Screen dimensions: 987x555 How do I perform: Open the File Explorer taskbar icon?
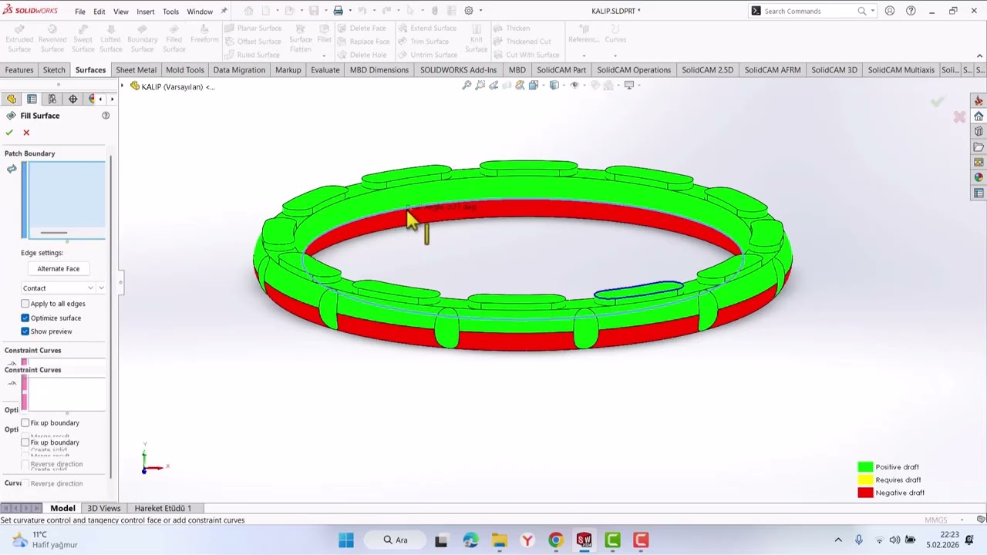(x=499, y=540)
